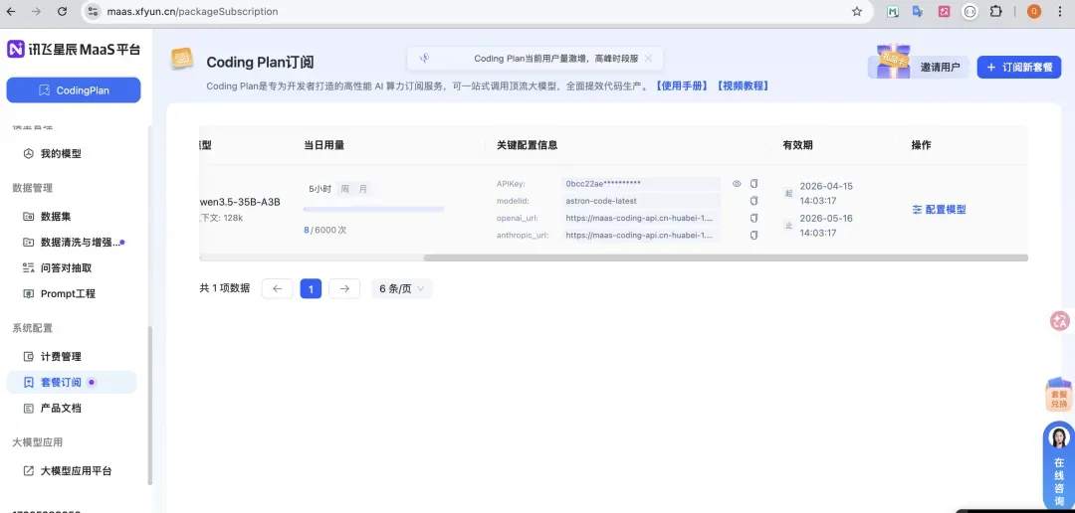Click the site info icon in address bar
1075x513 pixels.
pos(94,12)
